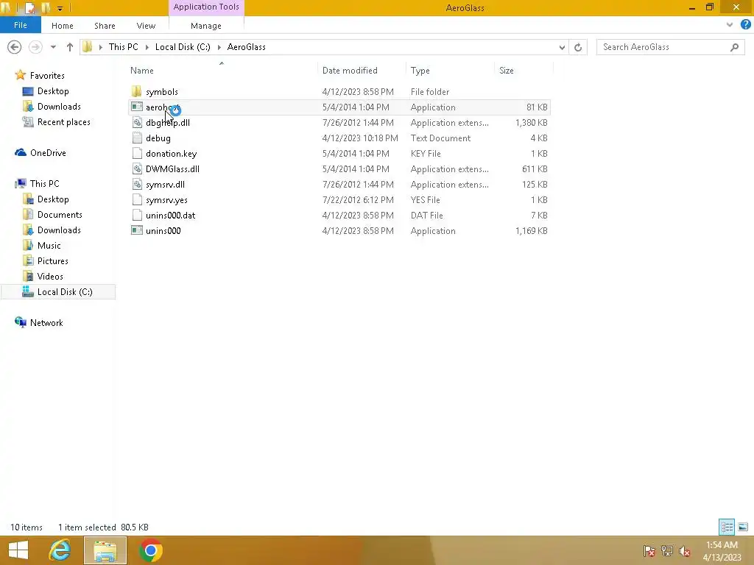Viewport: 754px width, 565px height.
Task: Open Pictures under This PC
Action: click(53, 261)
